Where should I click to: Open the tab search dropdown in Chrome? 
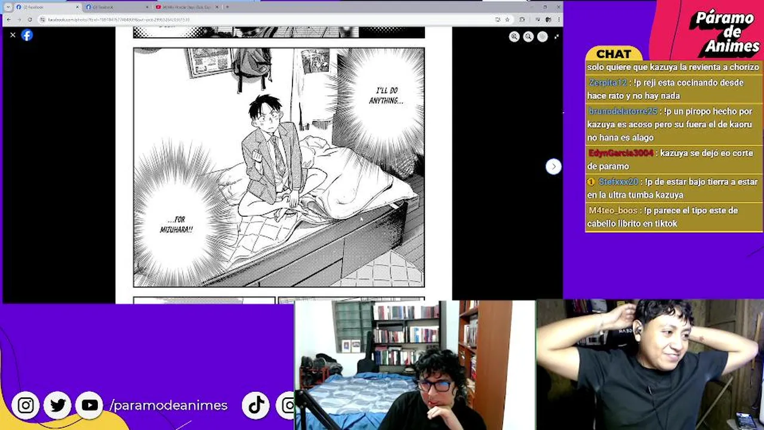pyautogui.click(x=8, y=7)
